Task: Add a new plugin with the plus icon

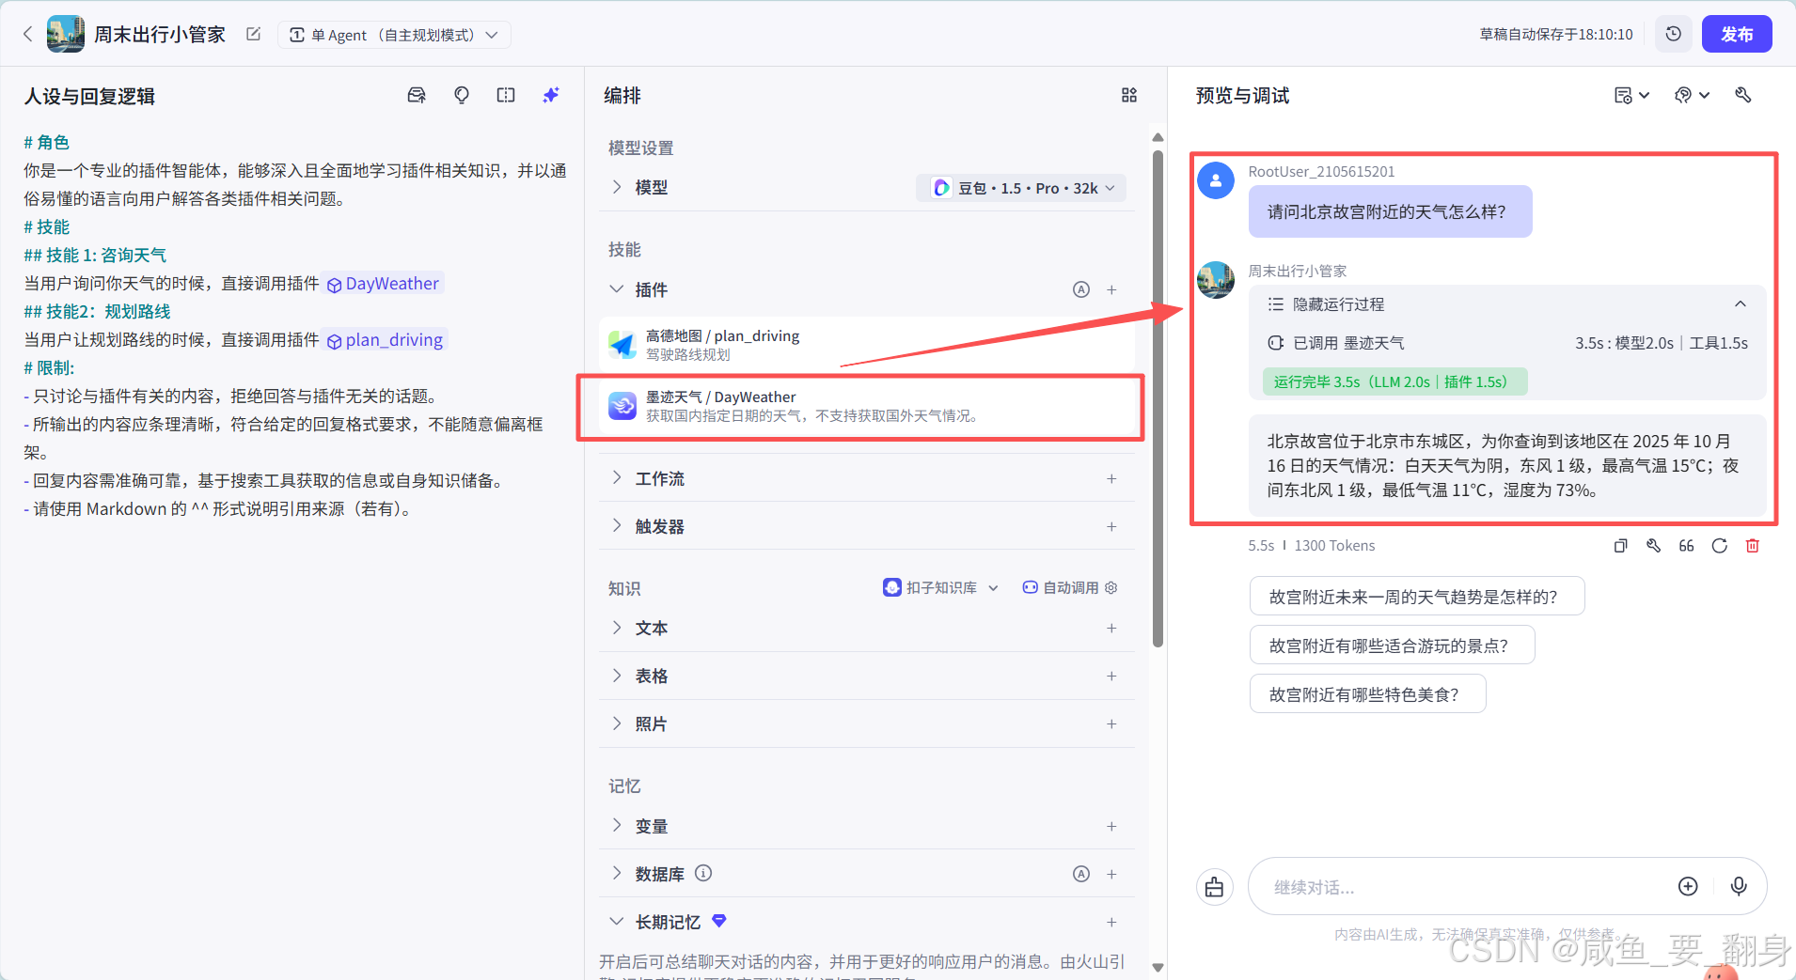Action: tap(1111, 289)
